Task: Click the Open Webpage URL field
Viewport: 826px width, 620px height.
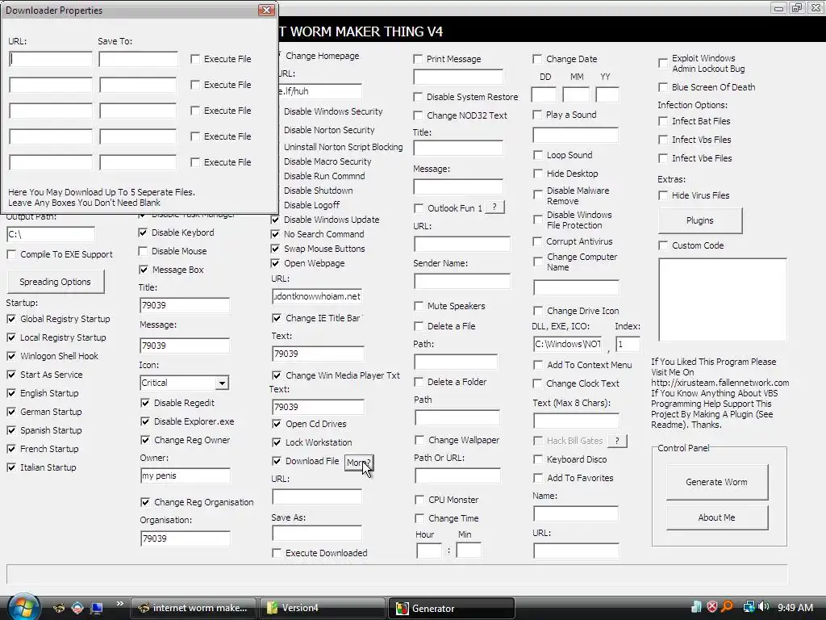Action: coord(317,296)
